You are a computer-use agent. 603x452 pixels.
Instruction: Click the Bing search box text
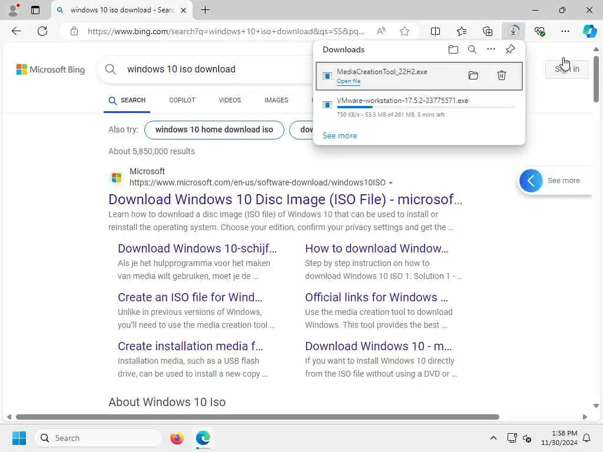coord(181,69)
